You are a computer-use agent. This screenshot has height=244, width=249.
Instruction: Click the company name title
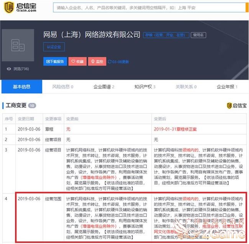click(x=92, y=34)
